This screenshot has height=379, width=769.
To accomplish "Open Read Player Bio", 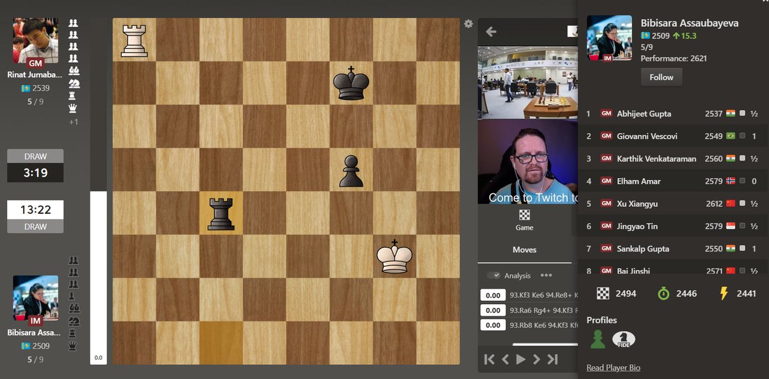I will 613,367.
